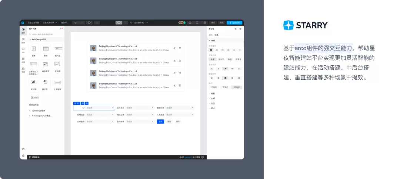Expand the 定位 section

[x=212, y=103]
